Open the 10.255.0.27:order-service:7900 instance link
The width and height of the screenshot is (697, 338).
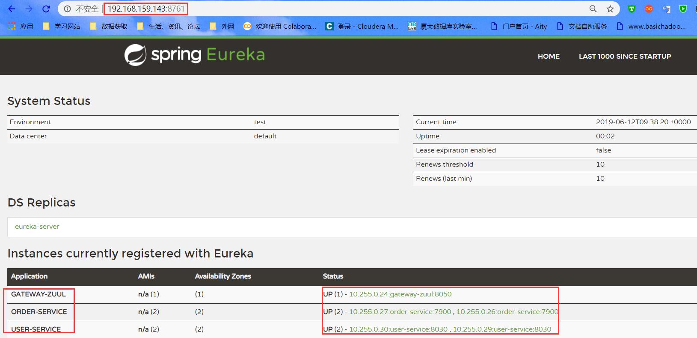pyautogui.click(x=400, y=311)
